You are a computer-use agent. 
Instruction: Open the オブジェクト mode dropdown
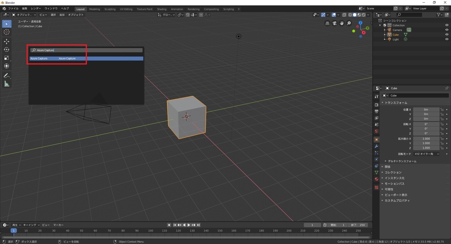click(24, 15)
